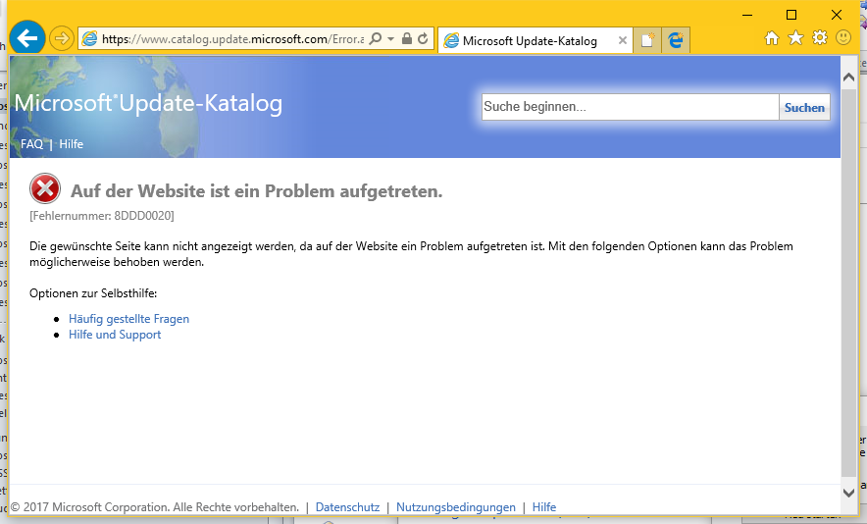
Task: Click the red error X icon
Action: (x=45, y=188)
